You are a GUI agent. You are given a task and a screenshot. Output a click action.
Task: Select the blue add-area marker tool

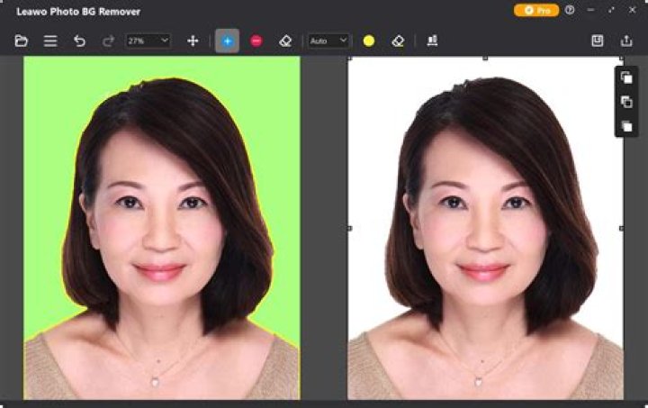(227, 41)
